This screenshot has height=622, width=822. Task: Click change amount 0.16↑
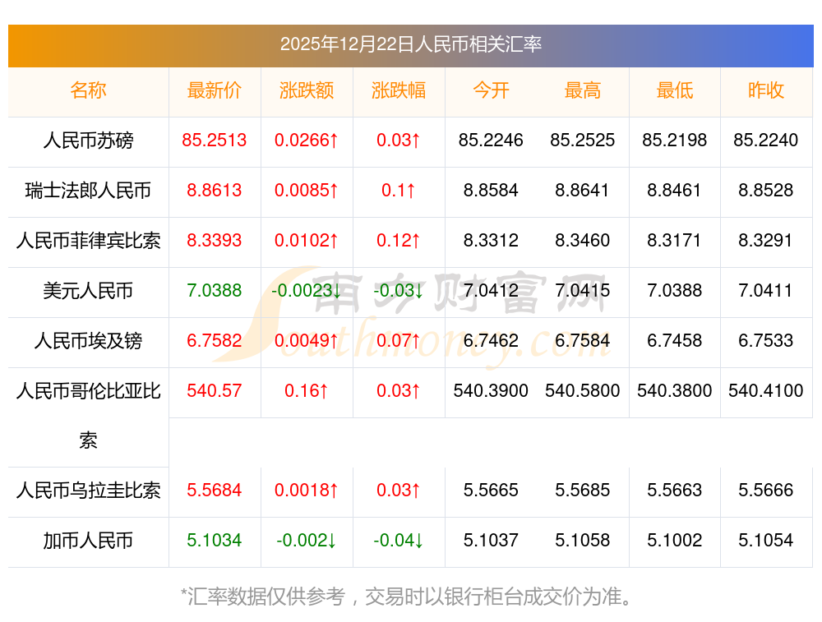[x=307, y=390]
